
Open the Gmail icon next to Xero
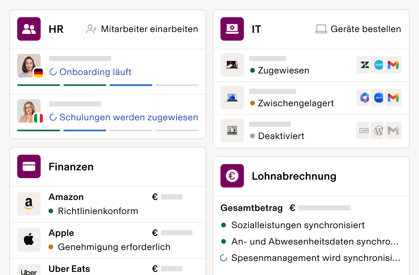tap(393, 65)
